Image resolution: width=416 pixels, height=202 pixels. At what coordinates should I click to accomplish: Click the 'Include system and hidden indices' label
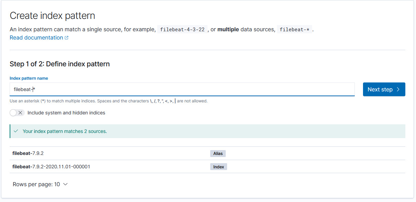[66, 113]
